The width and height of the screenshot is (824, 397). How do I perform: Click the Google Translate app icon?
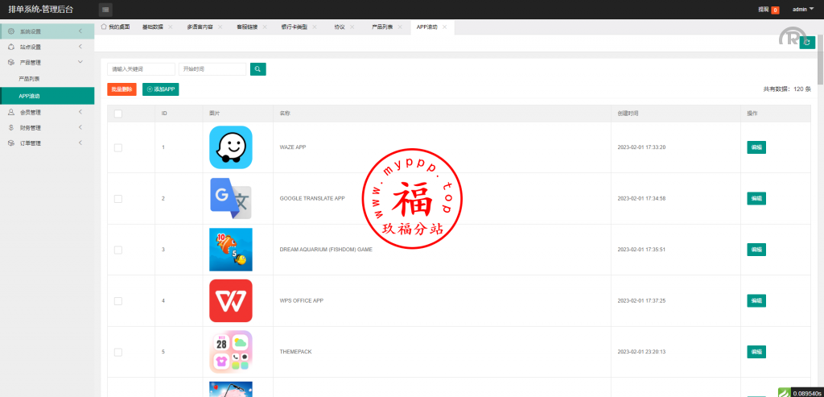coord(231,198)
